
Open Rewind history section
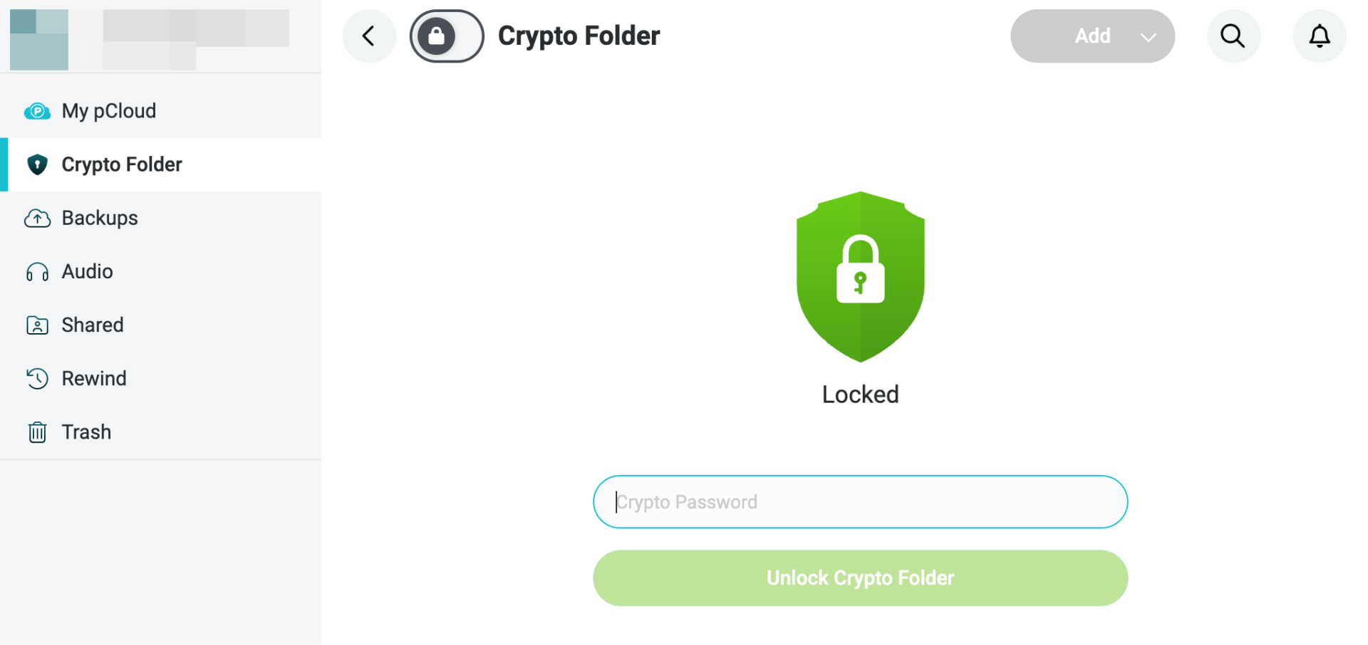coord(94,378)
